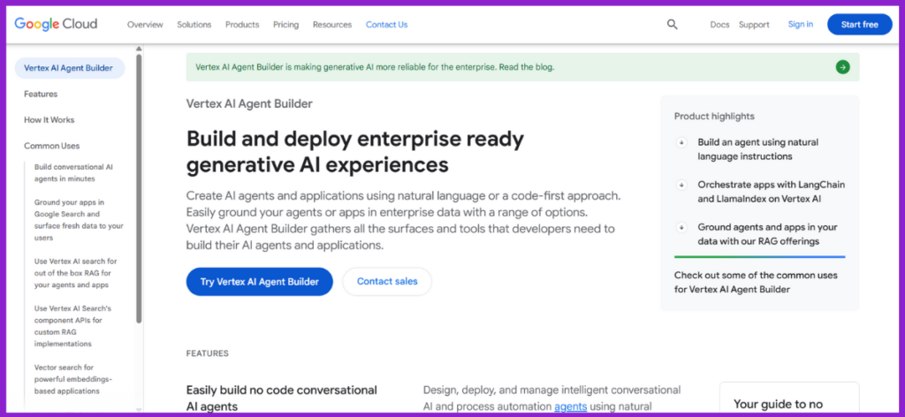Viewport: 905px width, 417px height.
Task: Jump to Features in the sidebar
Action: pyautogui.click(x=41, y=94)
